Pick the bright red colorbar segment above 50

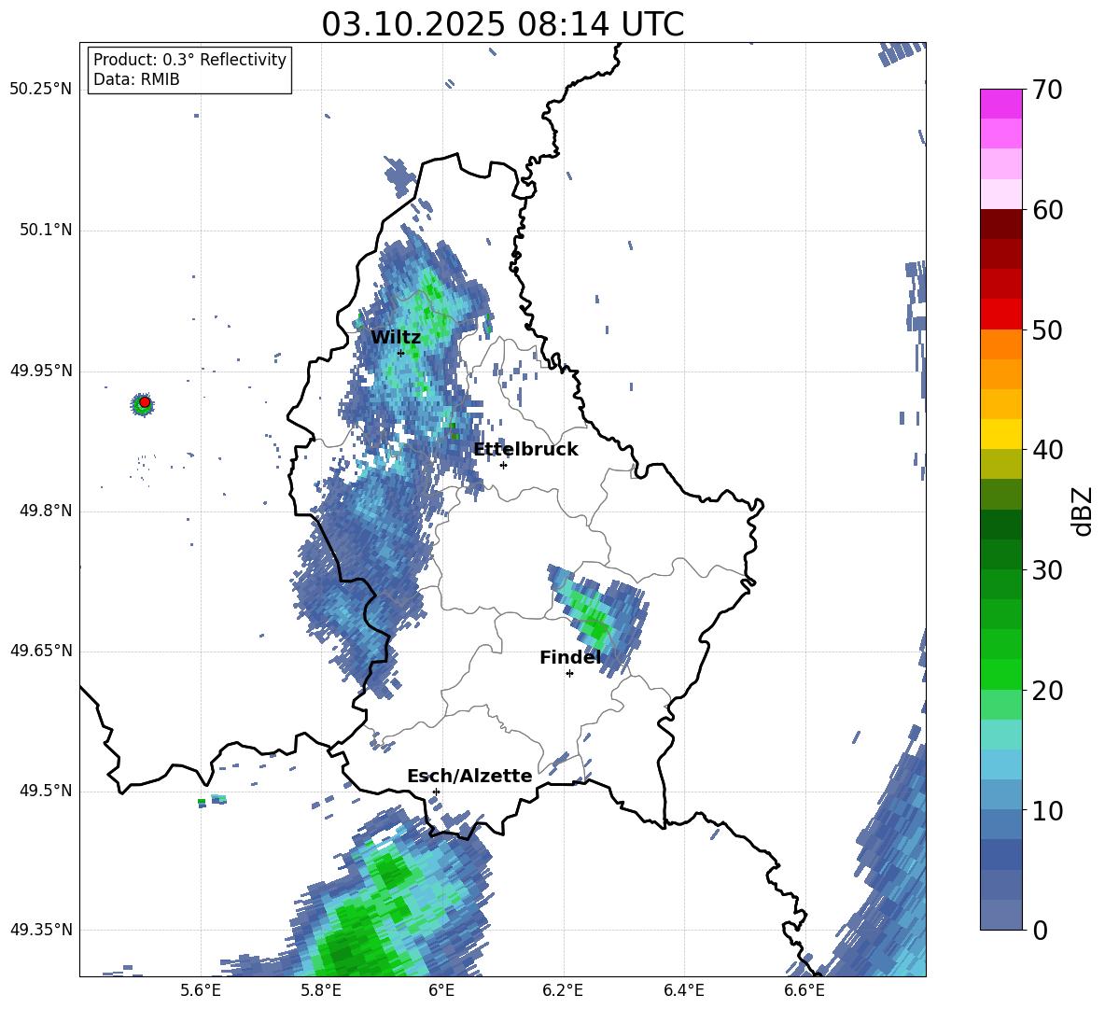[x=1000, y=314]
